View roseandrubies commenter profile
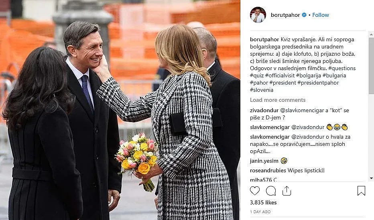374x220 pixels. [x=268, y=170]
